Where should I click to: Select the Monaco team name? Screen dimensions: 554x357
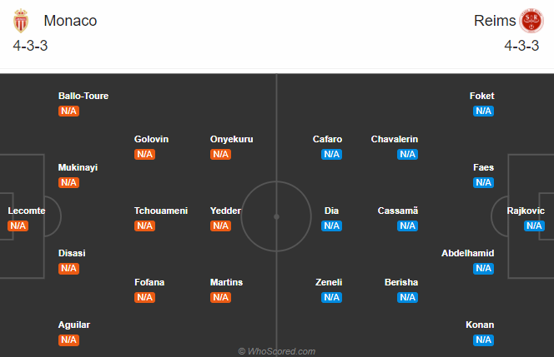click(x=70, y=21)
